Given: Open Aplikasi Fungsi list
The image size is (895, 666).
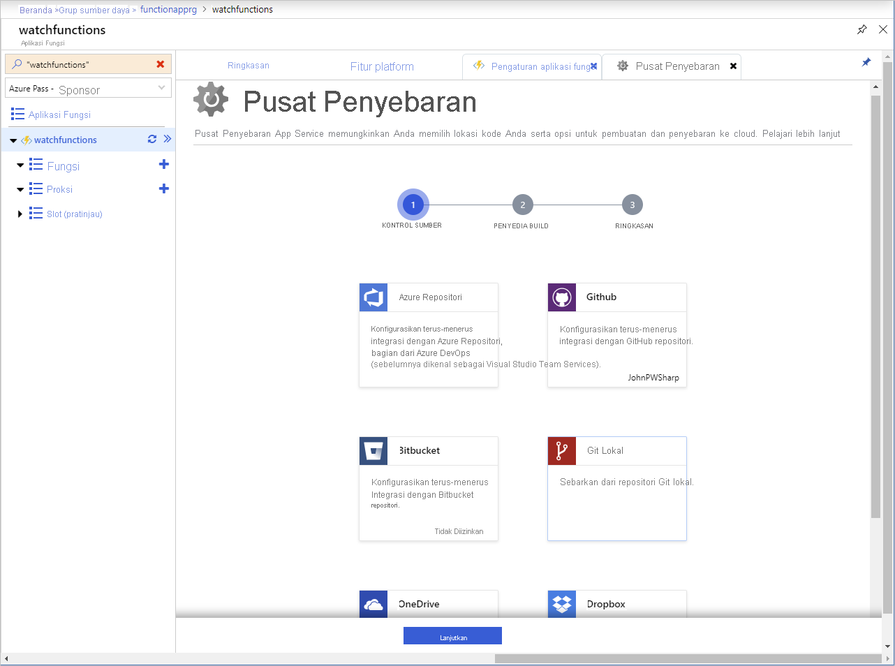Looking at the screenshot, I should click(59, 114).
